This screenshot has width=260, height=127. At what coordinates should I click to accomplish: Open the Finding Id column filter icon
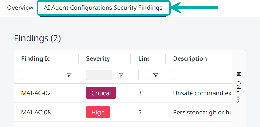point(69,75)
